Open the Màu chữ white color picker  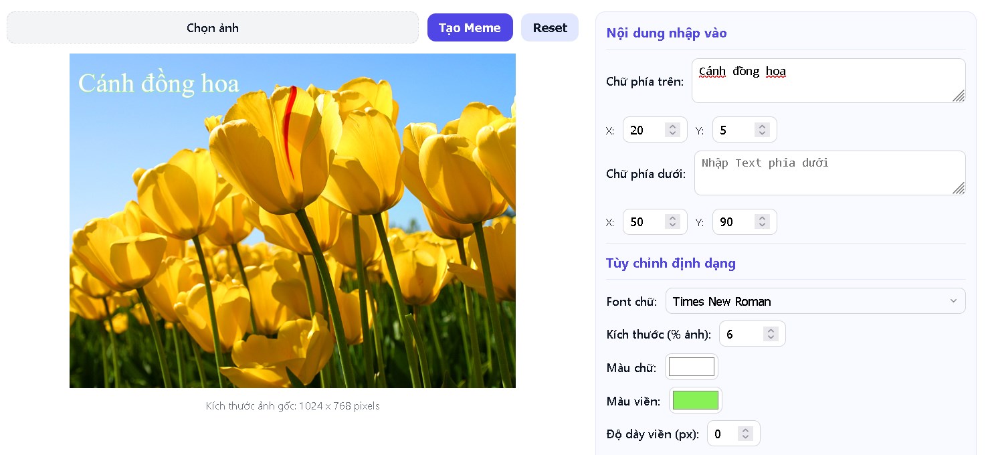coord(692,367)
